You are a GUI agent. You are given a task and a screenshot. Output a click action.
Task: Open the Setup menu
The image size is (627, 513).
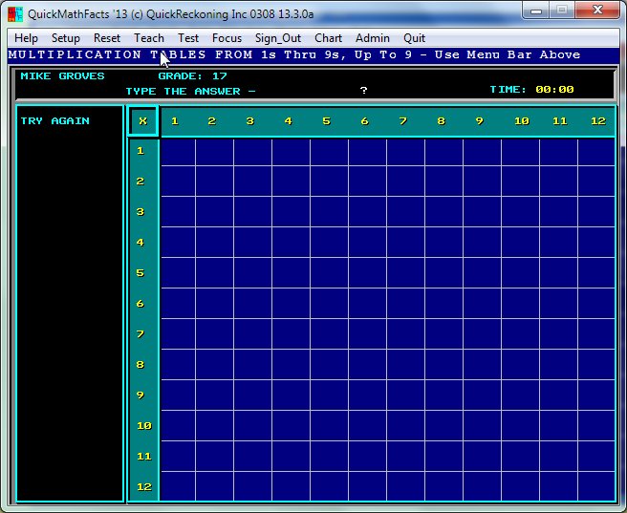click(x=66, y=38)
